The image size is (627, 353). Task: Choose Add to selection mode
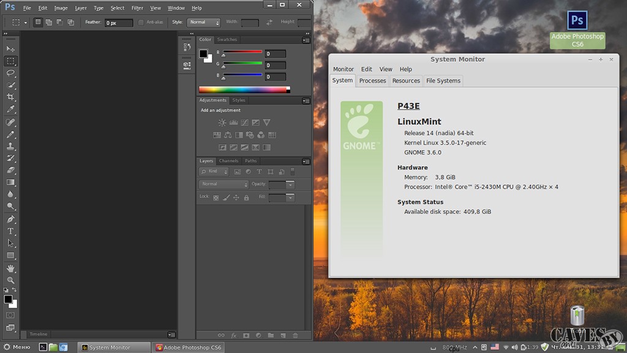point(49,22)
